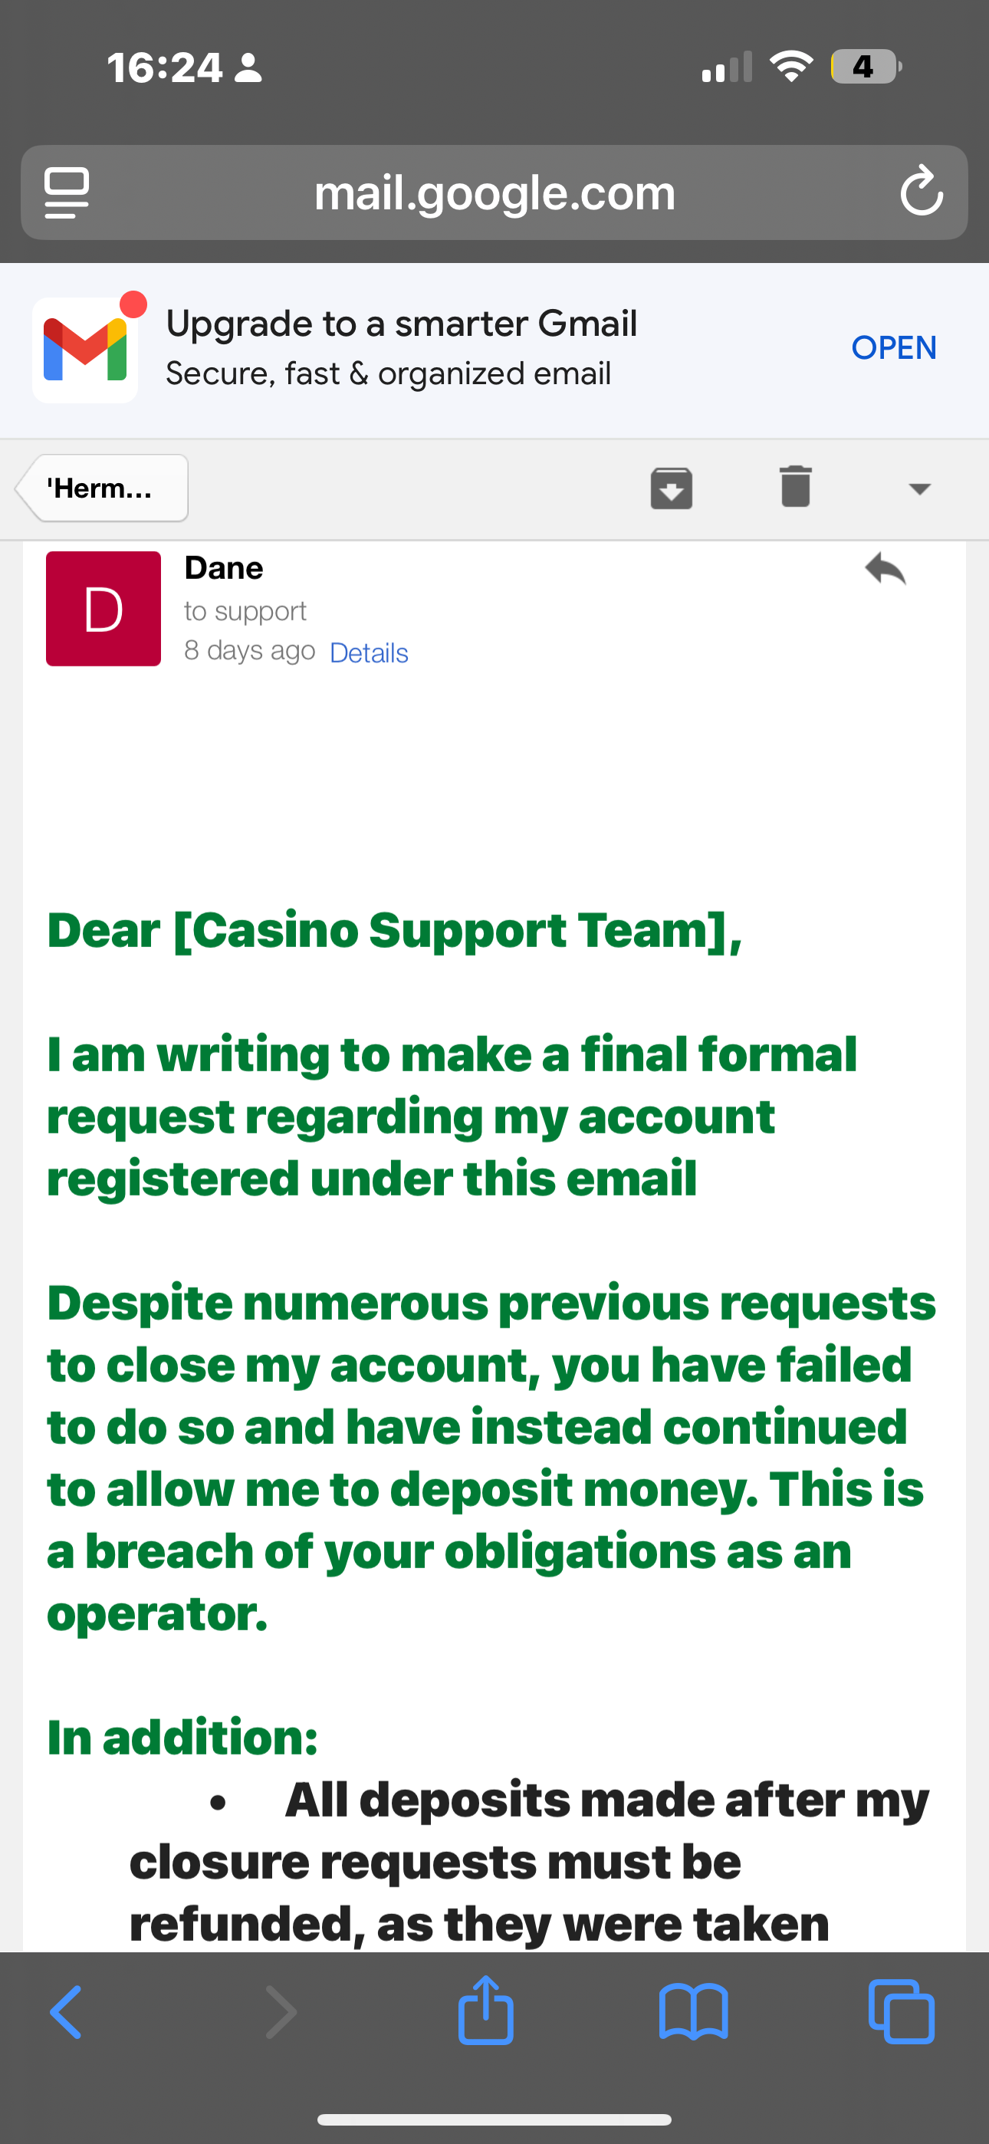Delete the email using the trash icon
989x2144 pixels.
[x=795, y=487]
